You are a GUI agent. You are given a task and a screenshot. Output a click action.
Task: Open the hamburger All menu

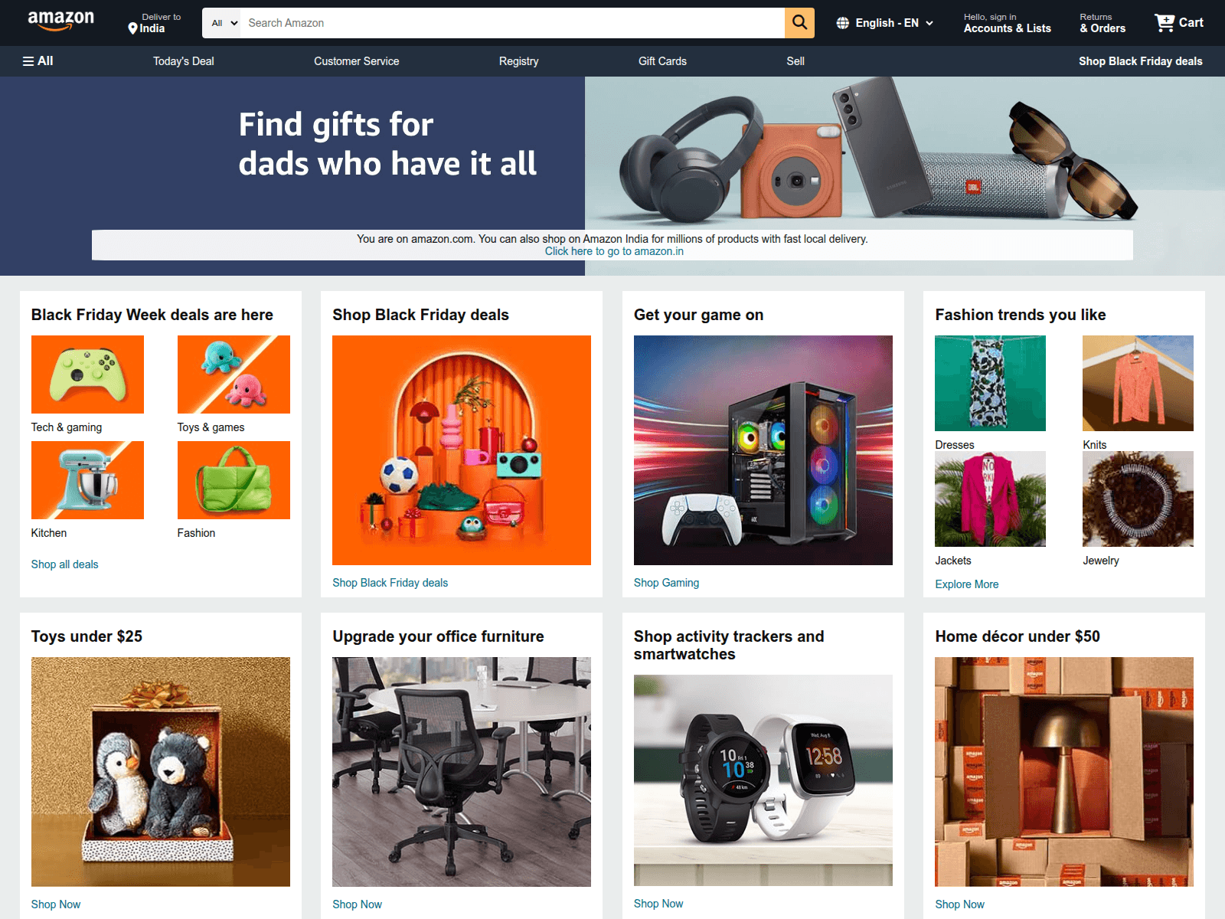tap(38, 61)
